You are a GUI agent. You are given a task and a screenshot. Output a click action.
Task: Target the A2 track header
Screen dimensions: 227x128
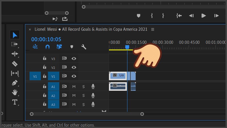click(53, 95)
